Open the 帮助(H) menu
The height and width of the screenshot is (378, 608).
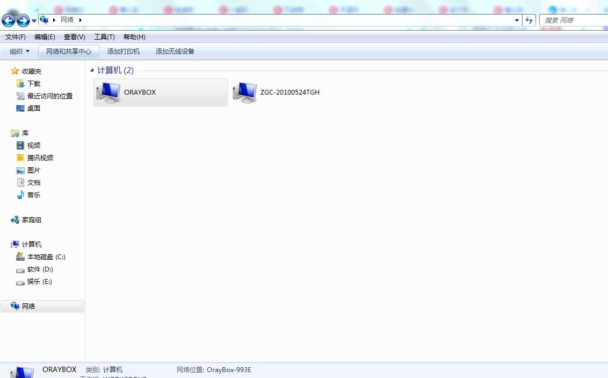[135, 37]
